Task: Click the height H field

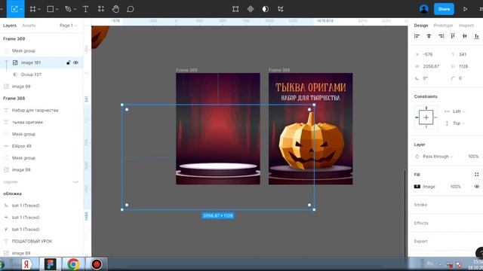Action: point(463,66)
